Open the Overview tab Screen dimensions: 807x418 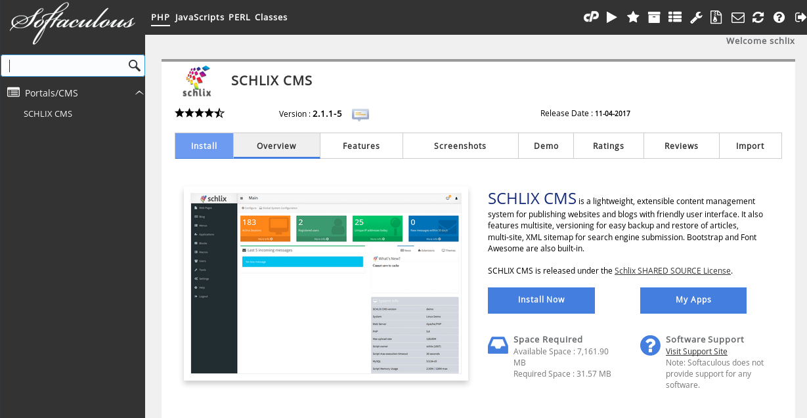(276, 146)
